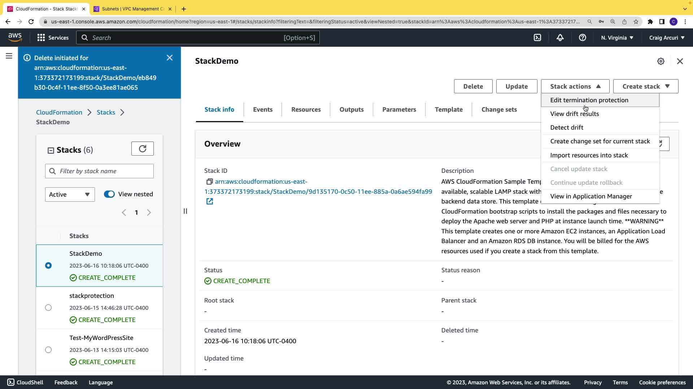Switch to the Events tab
This screenshot has width=693, height=389.
pyautogui.click(x=262, y=109)
